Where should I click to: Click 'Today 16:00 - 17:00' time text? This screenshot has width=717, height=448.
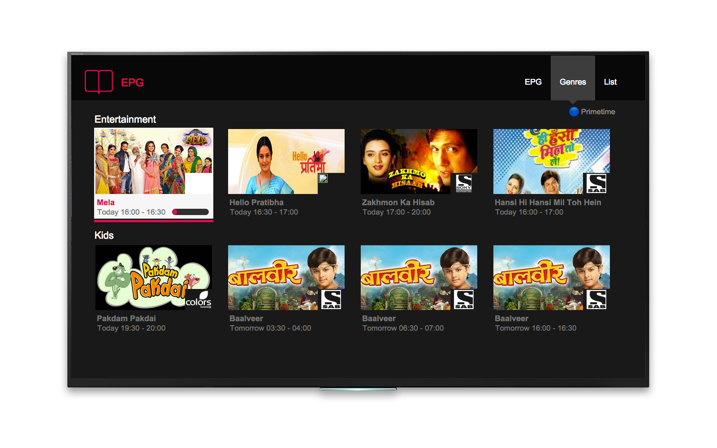529,212
